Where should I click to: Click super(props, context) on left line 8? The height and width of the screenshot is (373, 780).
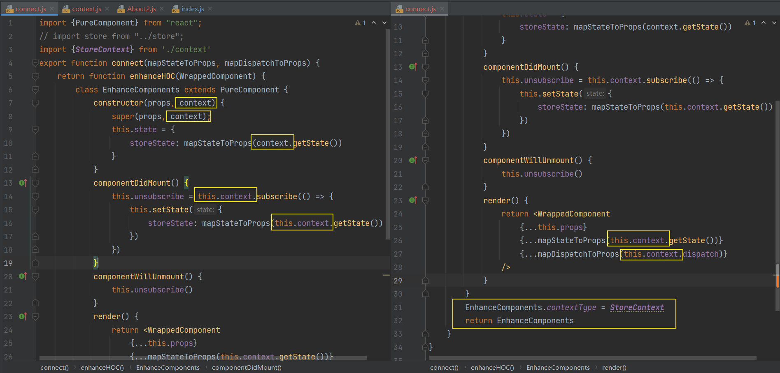(x=161, y=116)
